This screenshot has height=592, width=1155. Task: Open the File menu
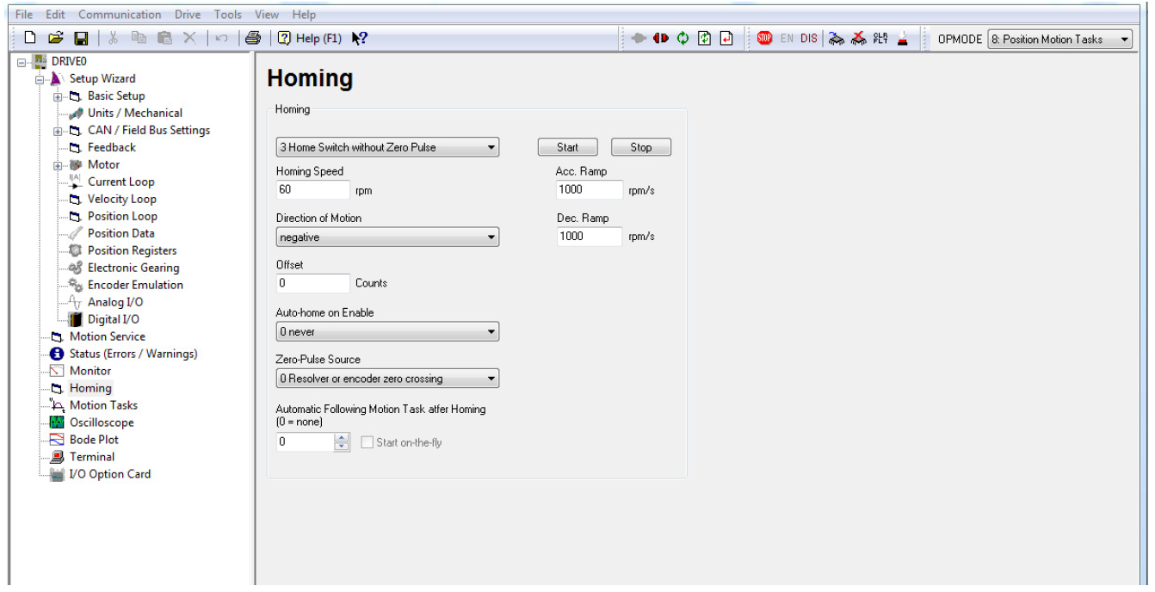(x=25, y=15)
